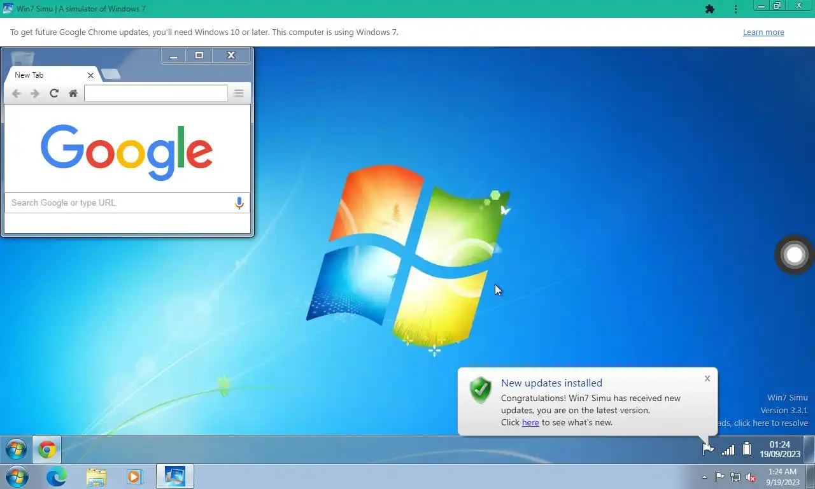Image resolution: width=815 pixels, height=489 pixels.
Task: Click the muted volume icon in host tray
Action: click(x=751, y=477)
